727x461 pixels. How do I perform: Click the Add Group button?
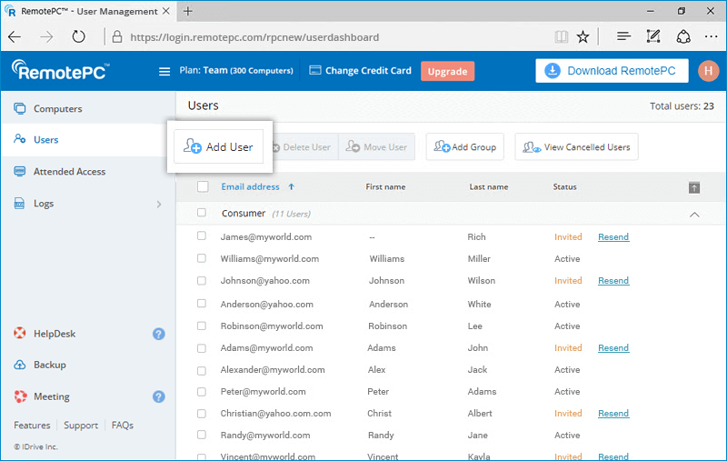click(x=465, y=147)
